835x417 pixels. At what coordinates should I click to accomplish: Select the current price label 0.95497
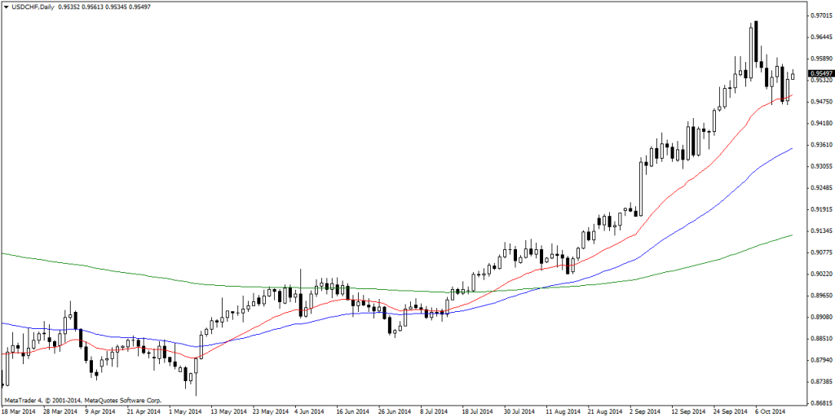820,73
